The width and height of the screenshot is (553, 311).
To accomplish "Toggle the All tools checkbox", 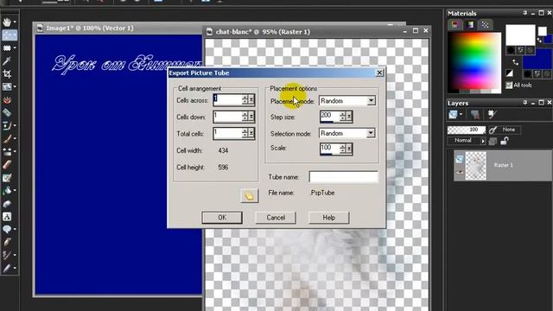I will click(x=509, y=85).
